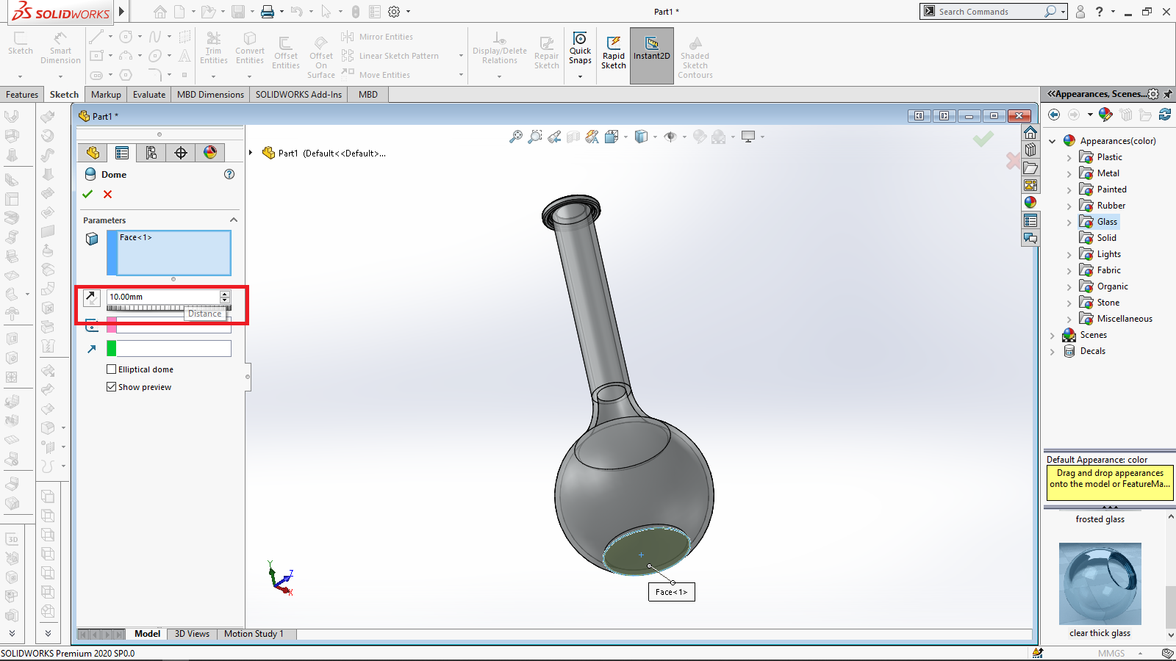The image size is (1176, 661).
Task: Open the Dome help icon
Action: pos(229,174)
